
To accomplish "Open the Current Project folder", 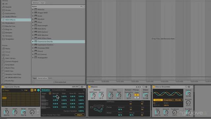I will 12,61.
